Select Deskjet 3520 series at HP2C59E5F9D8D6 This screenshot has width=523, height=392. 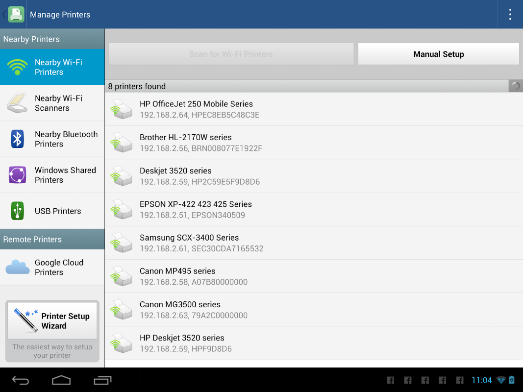[314, 176]
